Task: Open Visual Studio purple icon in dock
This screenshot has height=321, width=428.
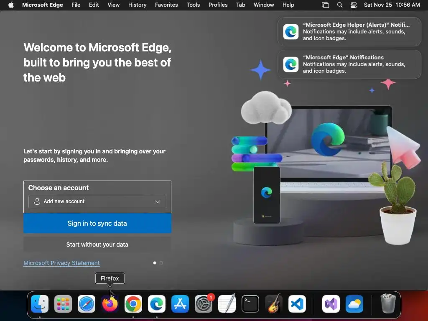Action: coord(331,304)
